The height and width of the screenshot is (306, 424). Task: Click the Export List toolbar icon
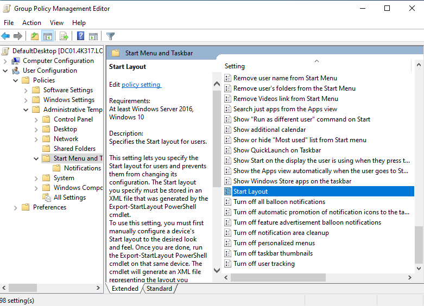pos(64,36)
